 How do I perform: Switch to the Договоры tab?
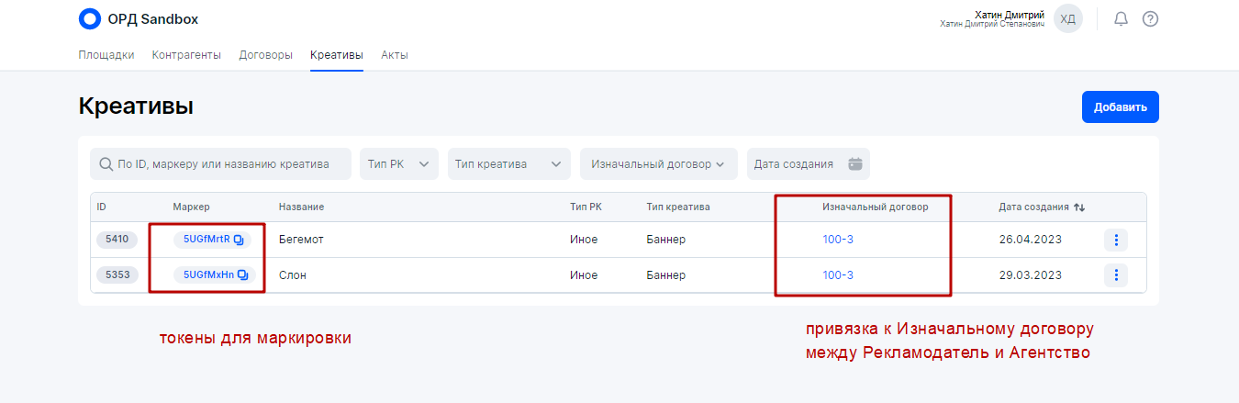click(265, 55)
